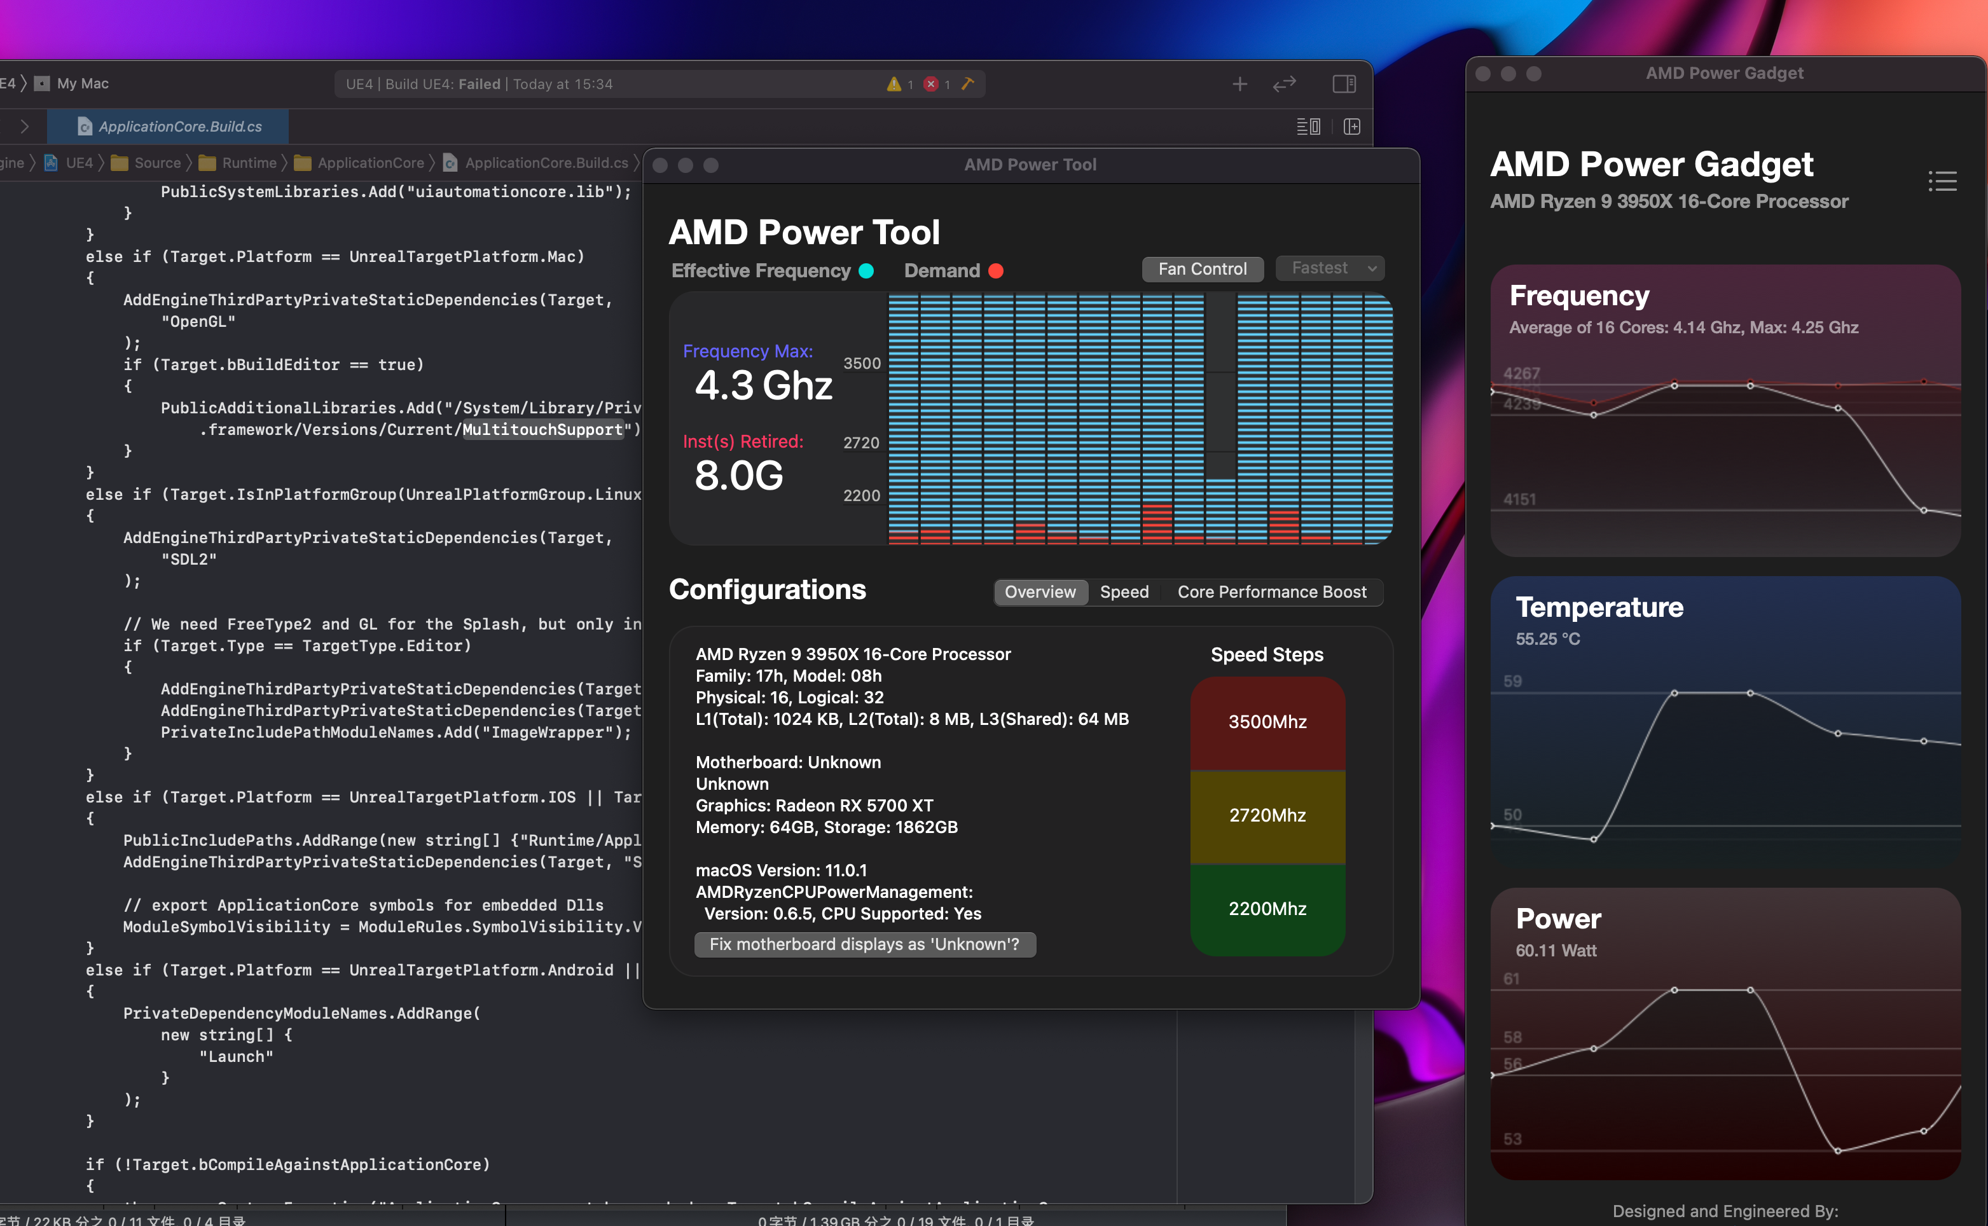Click the Runtime folder icon in breadcrumb
This screenshot has height=1226, width=1988.
point(207,163)
